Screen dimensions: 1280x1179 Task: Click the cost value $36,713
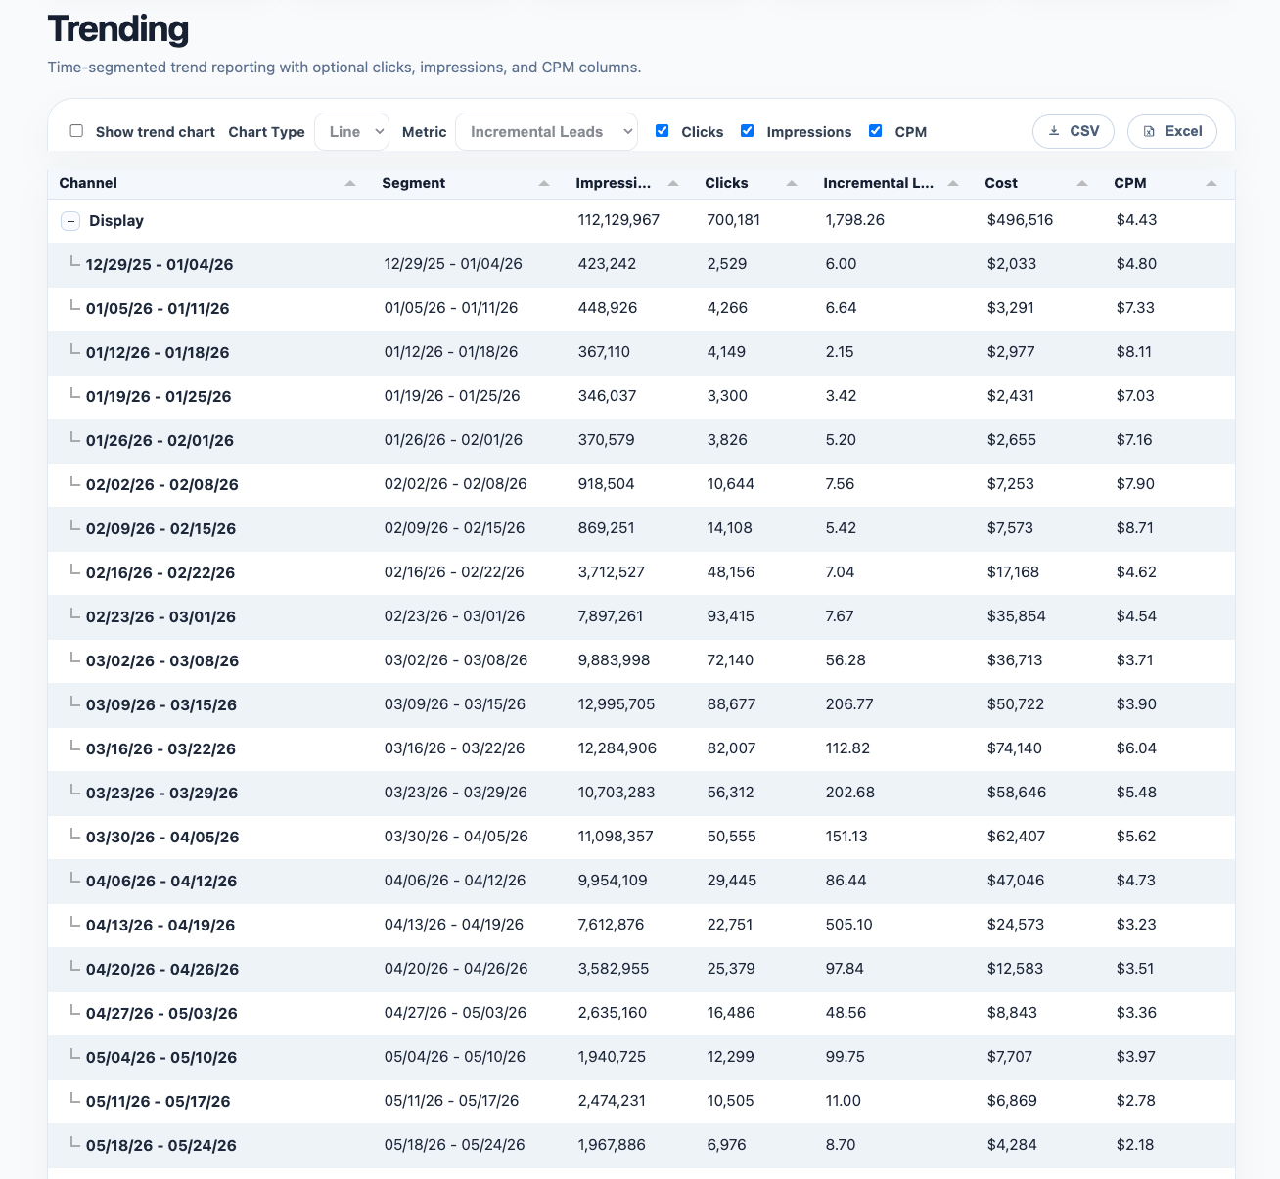tap(1014, 660)
